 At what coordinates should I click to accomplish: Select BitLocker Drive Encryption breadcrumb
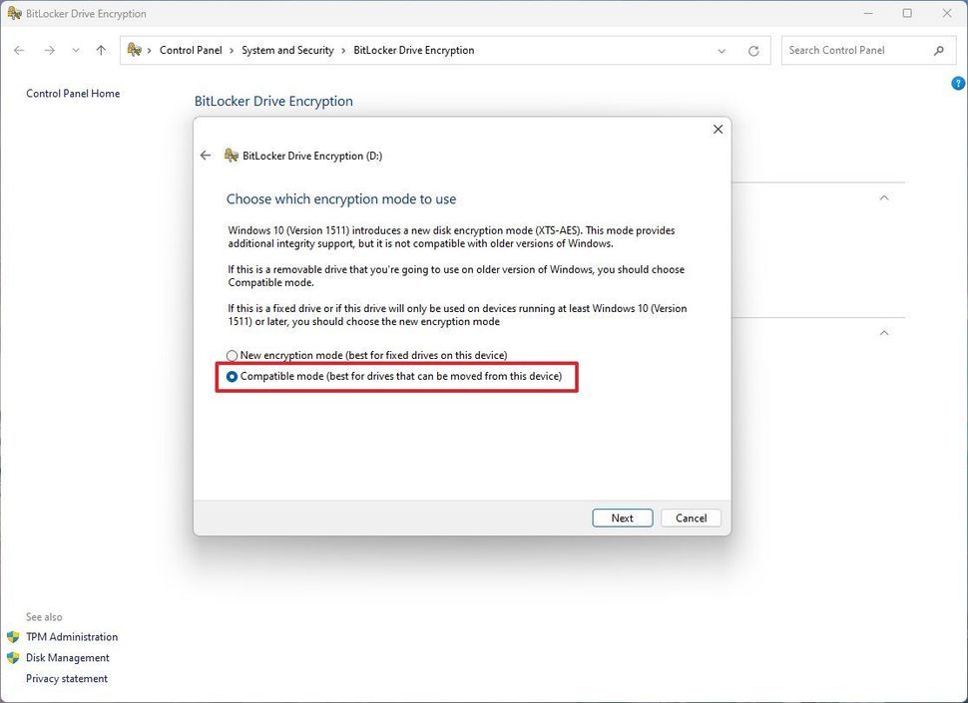click(413, 50)
